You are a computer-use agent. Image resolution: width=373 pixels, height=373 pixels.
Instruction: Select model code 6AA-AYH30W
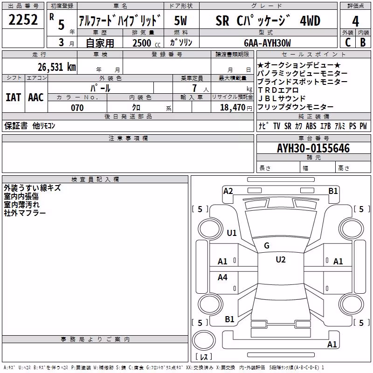[x=267, y=43]
